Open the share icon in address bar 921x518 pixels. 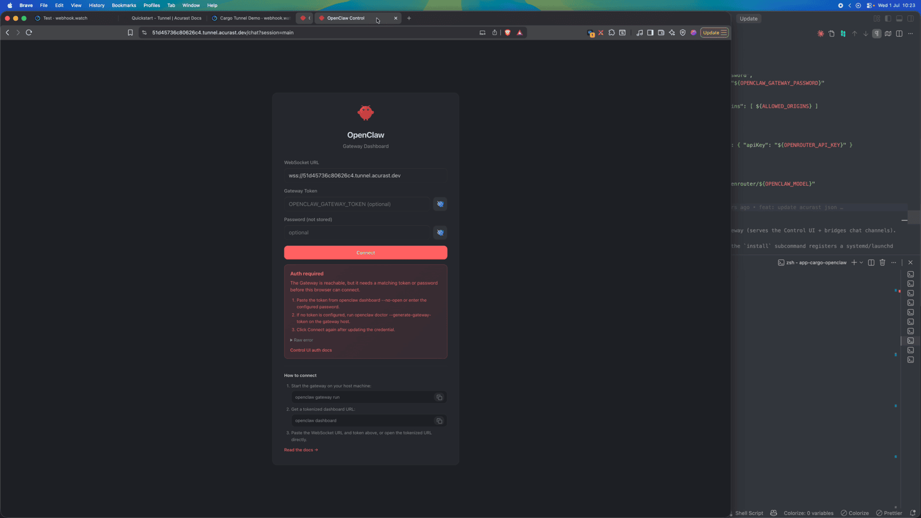click(x=494, y=33)
